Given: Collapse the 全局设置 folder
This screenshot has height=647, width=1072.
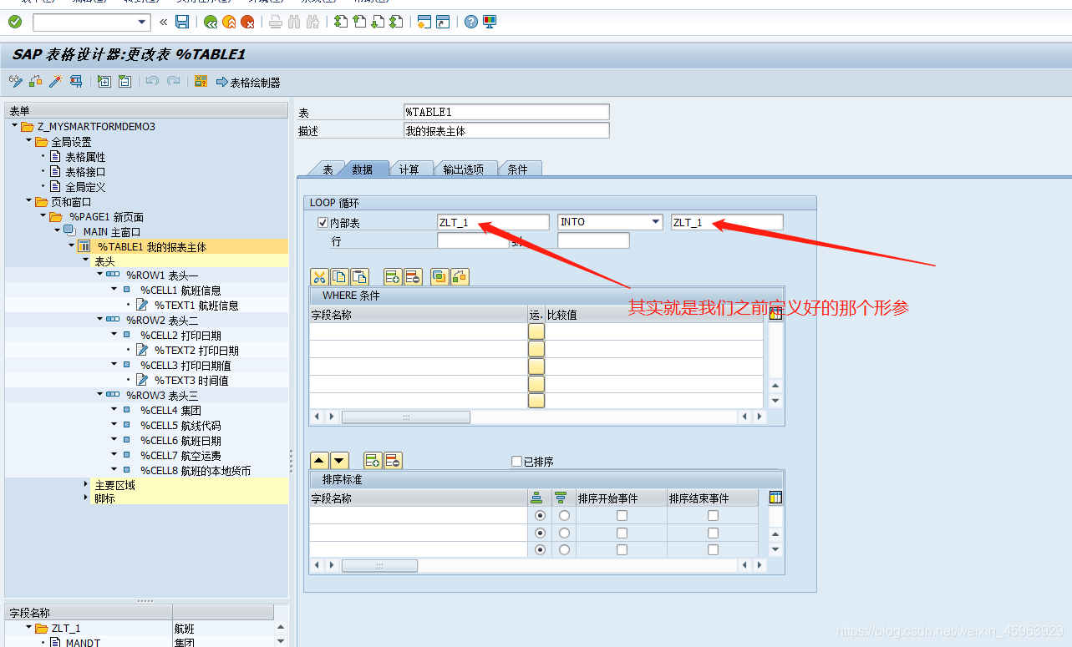Looking at the screenshot, I should click(x=28, y=141).
